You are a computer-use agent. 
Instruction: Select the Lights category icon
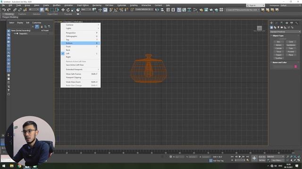[x=278, y=28]
